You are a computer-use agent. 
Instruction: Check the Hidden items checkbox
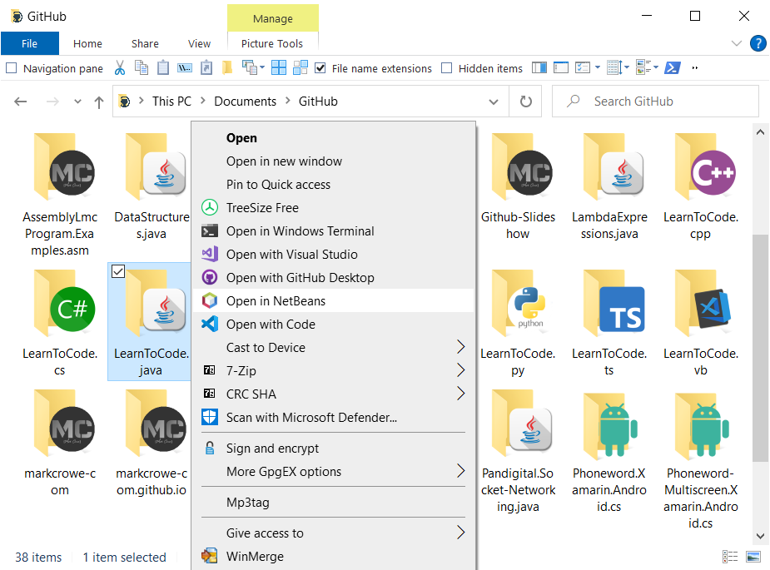pos(446,67)
